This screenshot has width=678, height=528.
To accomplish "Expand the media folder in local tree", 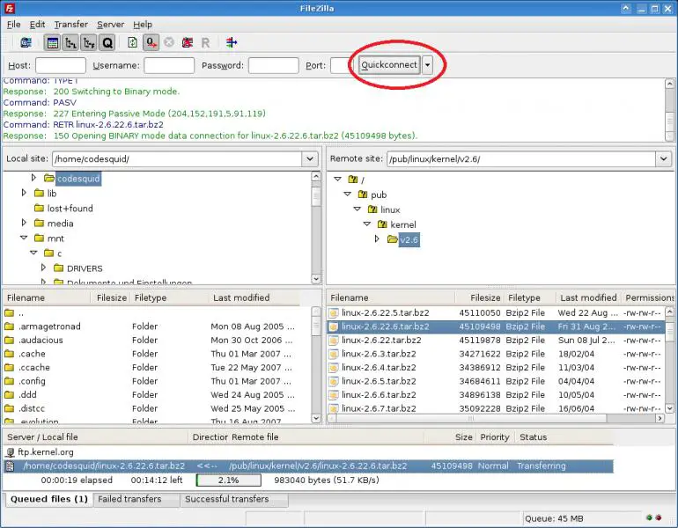I will (24, 223).
